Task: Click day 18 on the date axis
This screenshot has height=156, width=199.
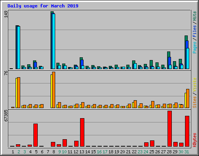Action: (x=111, y=152)
